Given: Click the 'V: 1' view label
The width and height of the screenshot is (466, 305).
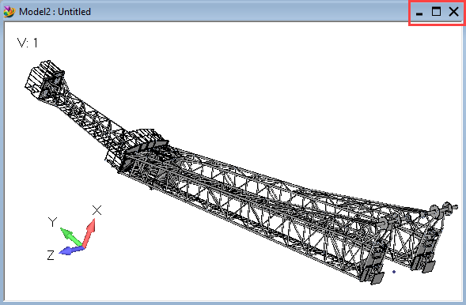Looking at the screenshot, I should pyautogui.click(x=28, y=43).
